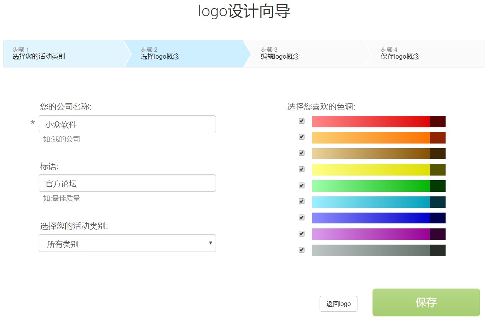This screenshot has height=321, width=485.
Task: Disable the yellow color tone checkbox
Action: click(301, 169)
